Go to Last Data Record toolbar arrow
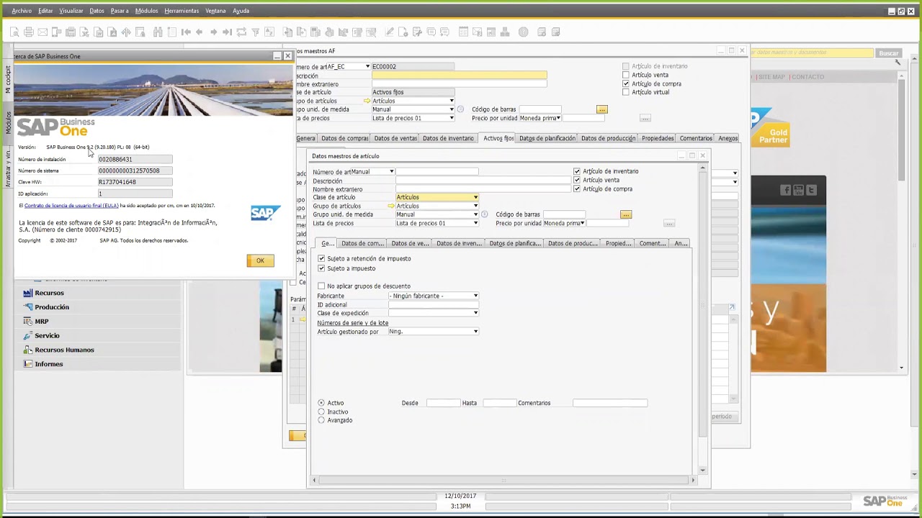The height and width of the screenshot is (518, 922). coord(228,32)
